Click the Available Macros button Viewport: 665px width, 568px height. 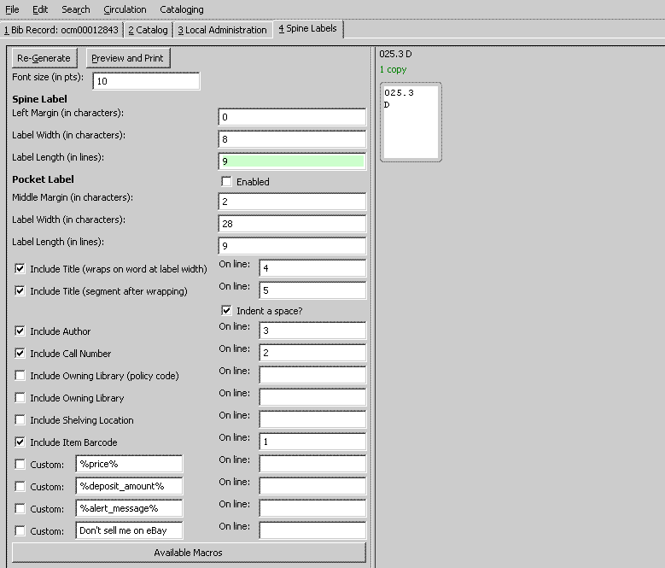188,553
